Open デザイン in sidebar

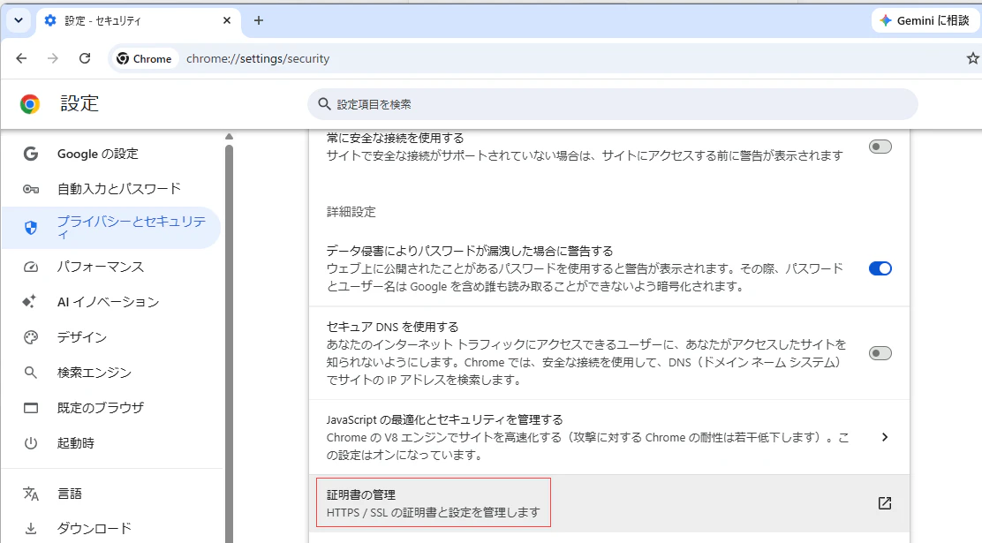pyautogui.click(x=111, y=337)
